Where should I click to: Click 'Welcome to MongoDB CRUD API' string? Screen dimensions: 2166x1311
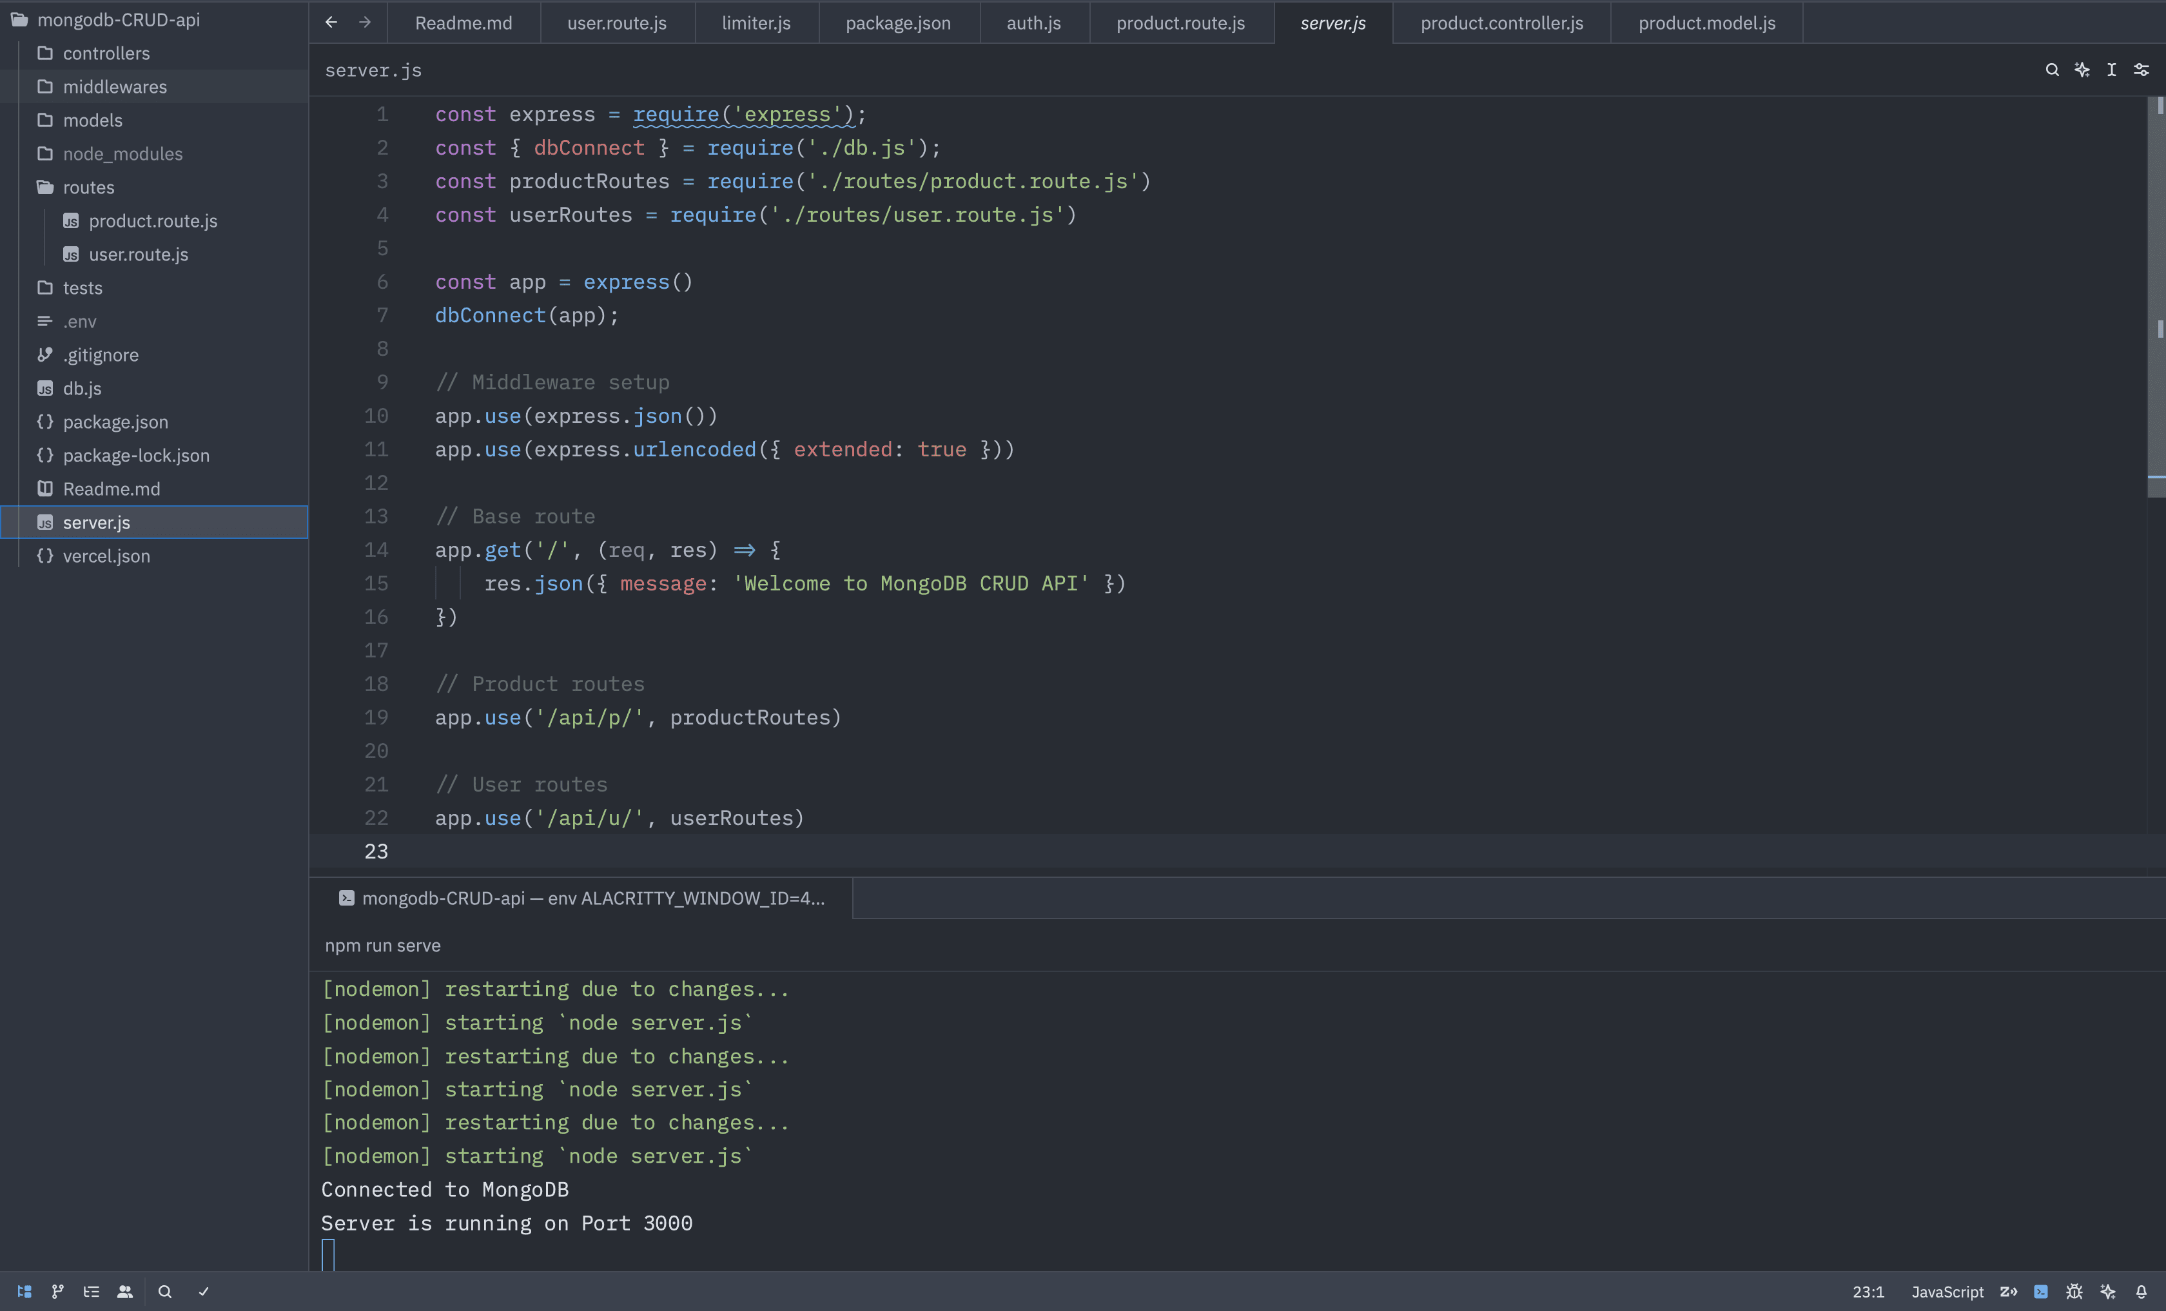tap(911, 583)
